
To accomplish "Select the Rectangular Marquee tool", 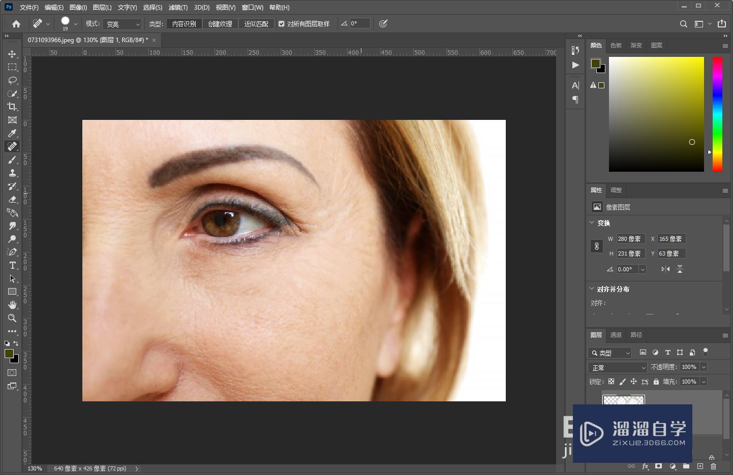I will [x=12, y=67].
